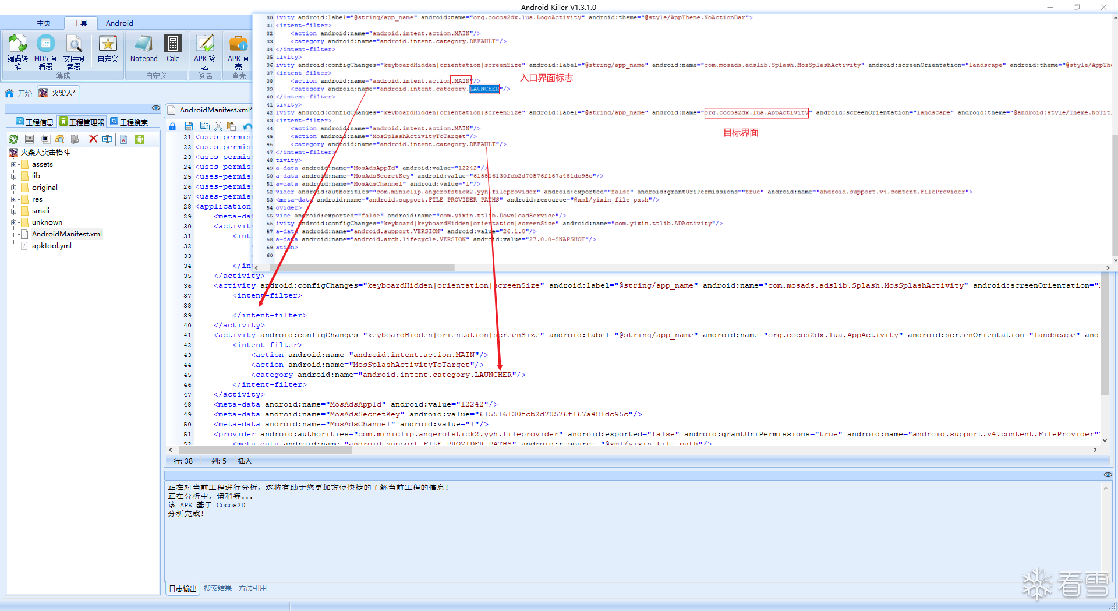Save the file with the floppy icon

pos(188,126)
